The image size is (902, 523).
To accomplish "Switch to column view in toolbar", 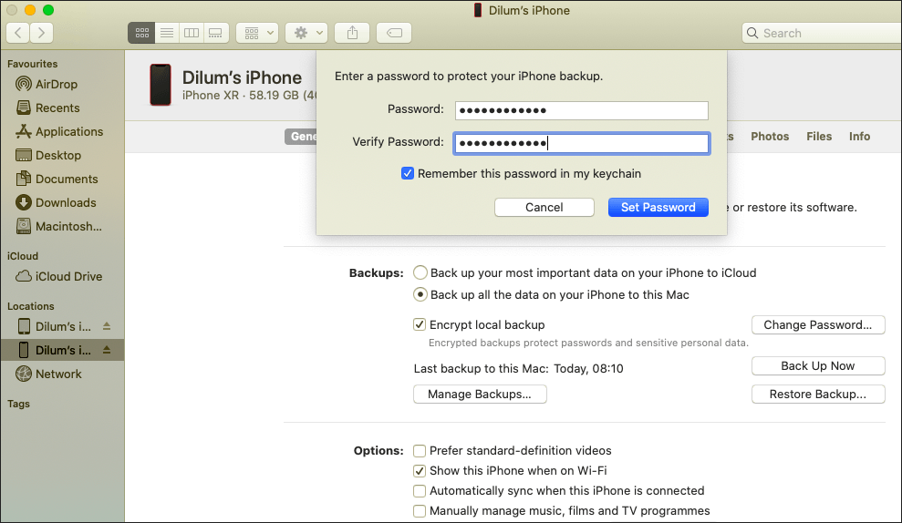I will 192,33.
